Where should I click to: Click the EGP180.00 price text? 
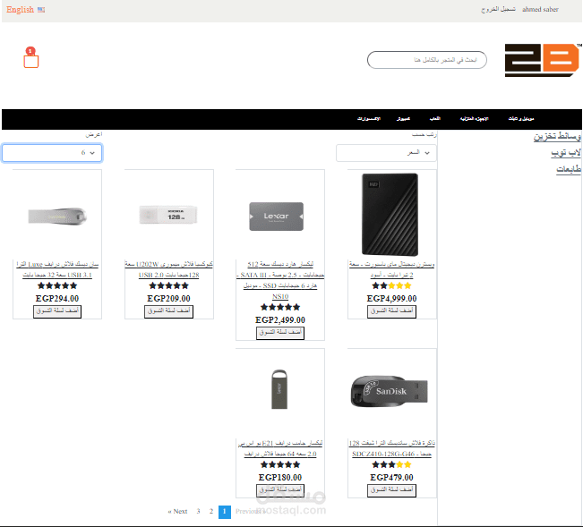280,478
